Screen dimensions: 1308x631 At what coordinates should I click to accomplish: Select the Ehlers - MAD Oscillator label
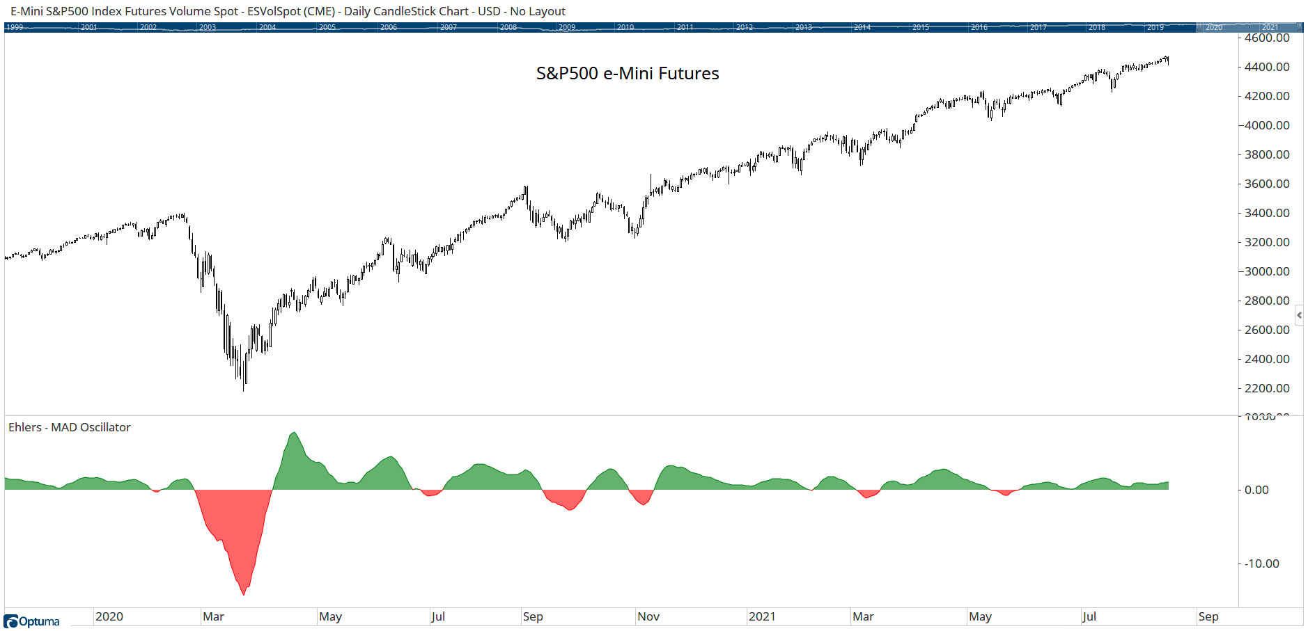(x=70, y=427)
